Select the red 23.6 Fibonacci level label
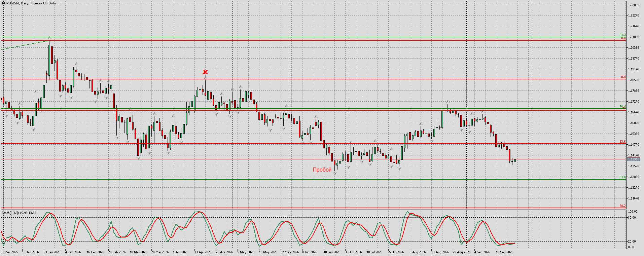 click(x=622, y=142)
